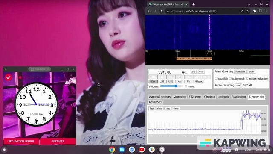
Task: Select AM modulation mode
Action: click(180, 82)
